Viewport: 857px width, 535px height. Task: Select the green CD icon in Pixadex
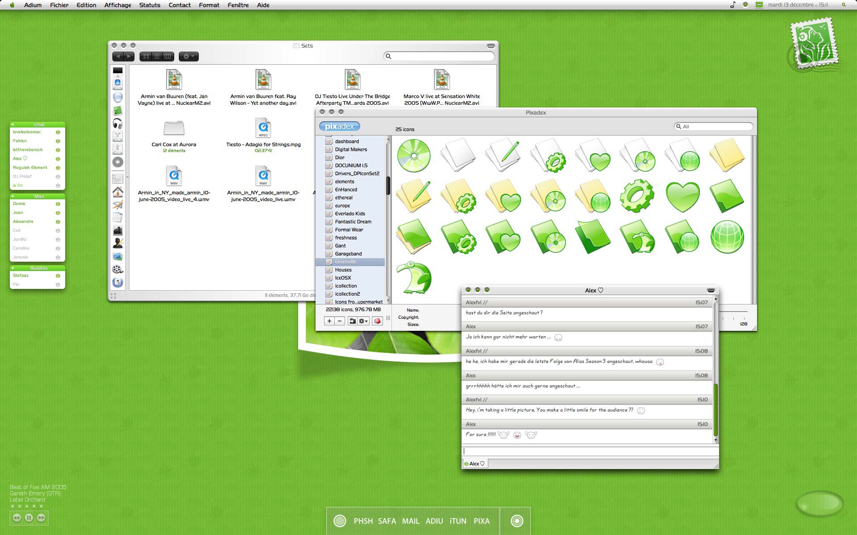(414, 156)
